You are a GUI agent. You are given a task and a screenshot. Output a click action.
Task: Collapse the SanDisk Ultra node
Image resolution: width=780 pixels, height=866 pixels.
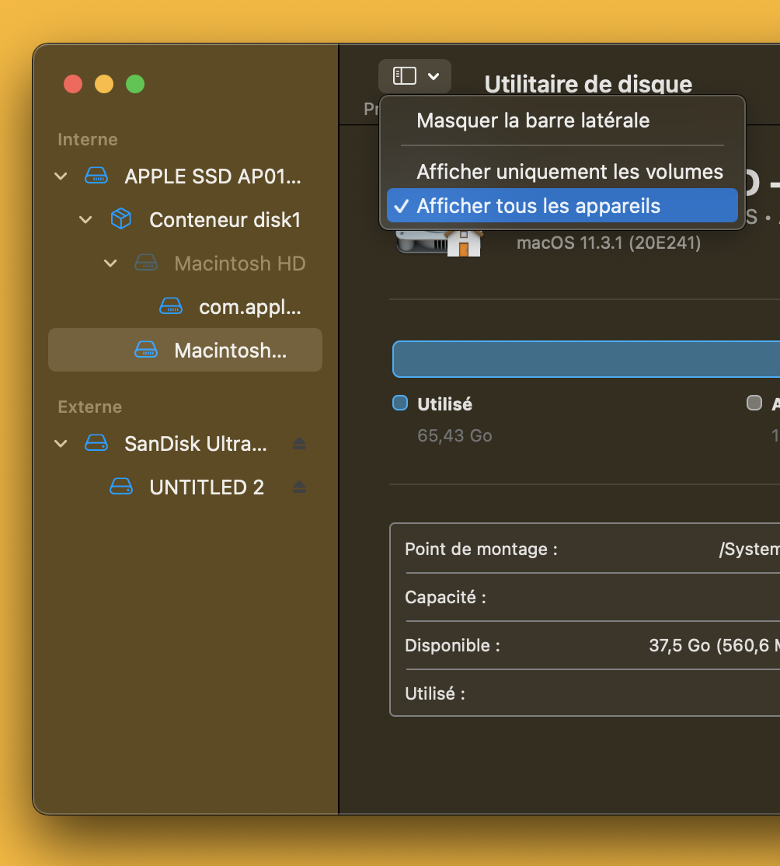pyautogui.click(x=61, y=444)
